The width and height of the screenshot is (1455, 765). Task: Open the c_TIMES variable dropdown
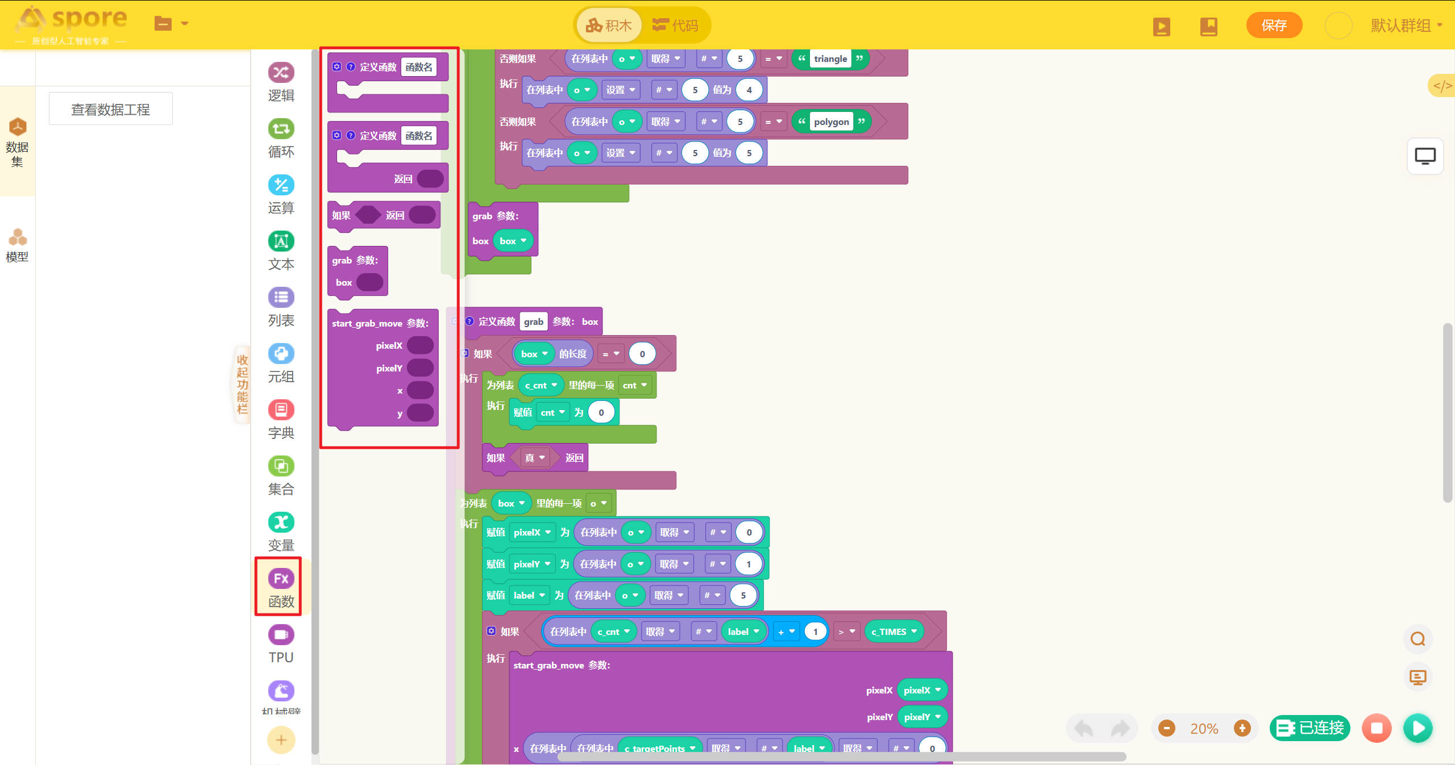pyautogui.click(x=914, y=632)
